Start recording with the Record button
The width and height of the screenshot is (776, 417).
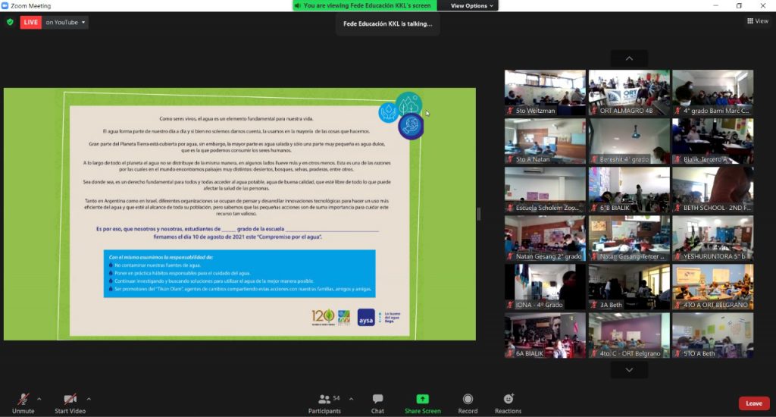[468, 403]
